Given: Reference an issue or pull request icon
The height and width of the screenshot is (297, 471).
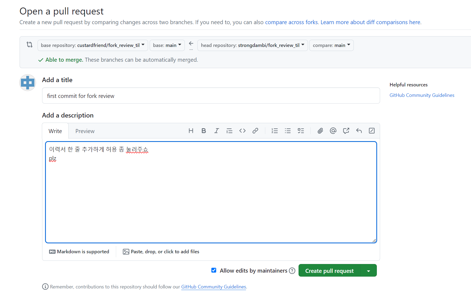Looking at the screenshot, I should click(x=346, y=131).
